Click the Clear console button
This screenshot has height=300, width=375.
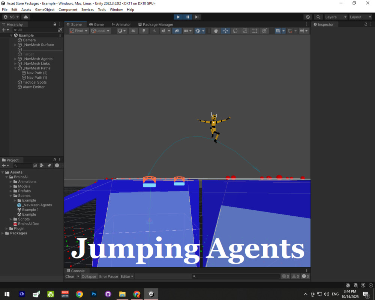(70, 276)
